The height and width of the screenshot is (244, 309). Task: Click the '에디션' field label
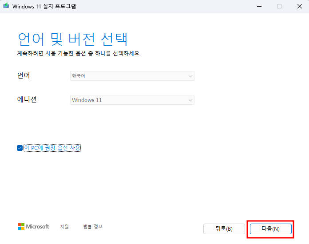click(27, 99)
